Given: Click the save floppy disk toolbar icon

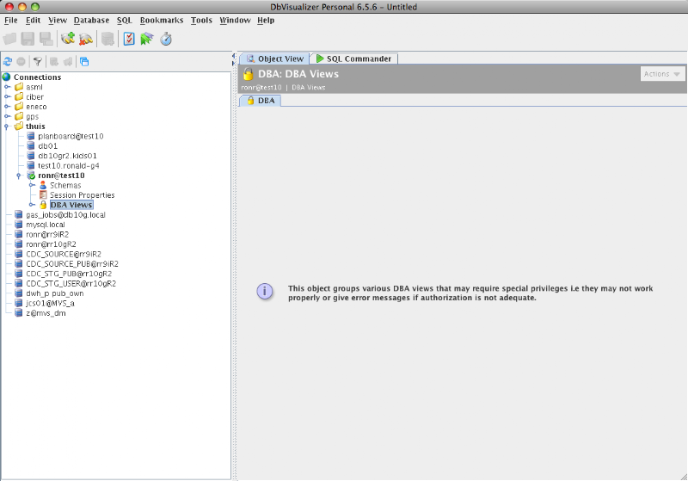Looking at the screenshot, I should coord(28,39).
